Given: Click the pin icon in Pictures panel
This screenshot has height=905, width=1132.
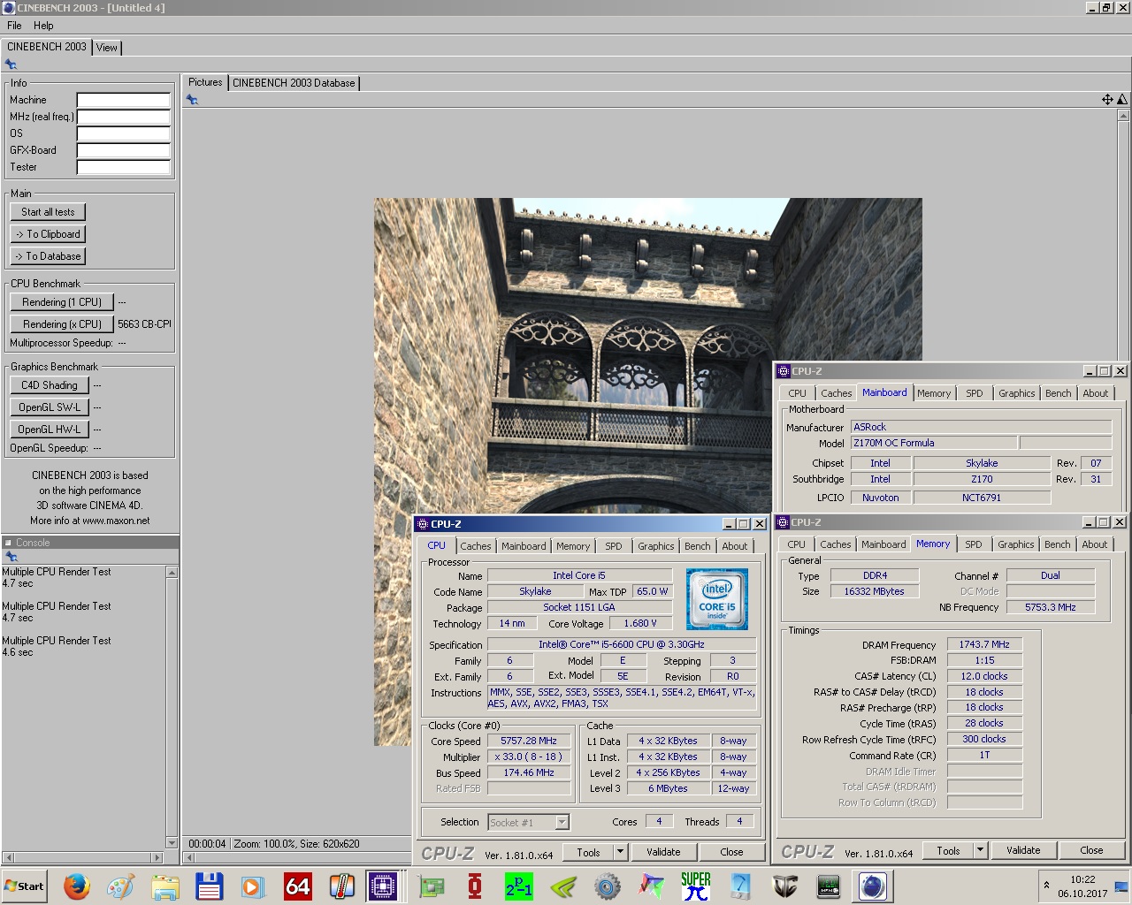Looking at the screenshot, I should pyautogui.click(x=192, y=100).
